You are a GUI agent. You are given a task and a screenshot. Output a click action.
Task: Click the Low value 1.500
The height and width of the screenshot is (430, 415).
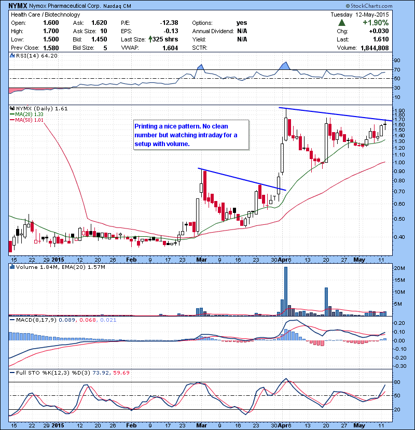[51, 39]
